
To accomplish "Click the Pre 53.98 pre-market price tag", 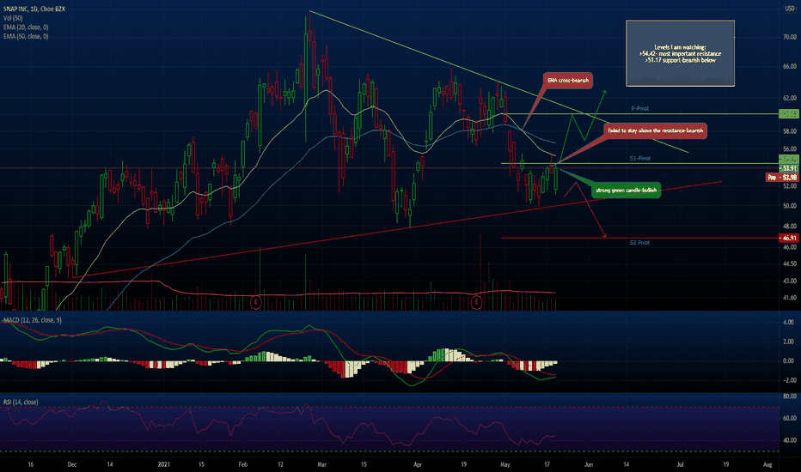I will click(x=782, y=177).
